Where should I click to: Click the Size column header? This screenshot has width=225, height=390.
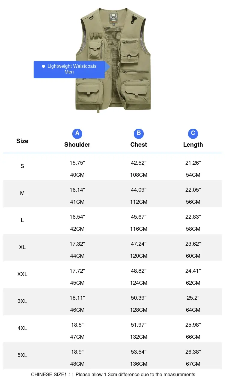(22, 141)
